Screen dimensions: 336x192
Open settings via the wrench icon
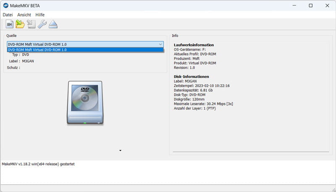42,24
